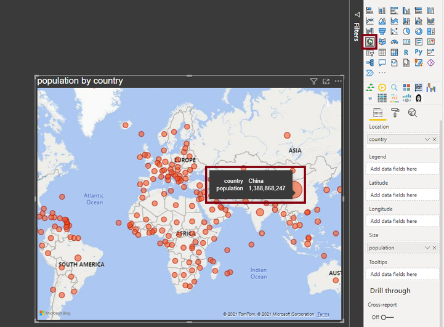Image resolution: width=444 pixels, height=327 pixels.
Task: Switch to the Analytics magnifier tab
Action: [x=413, y=113]
